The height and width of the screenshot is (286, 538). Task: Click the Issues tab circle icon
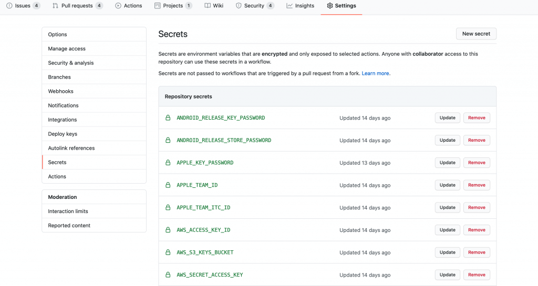click(x=9, y=6)
